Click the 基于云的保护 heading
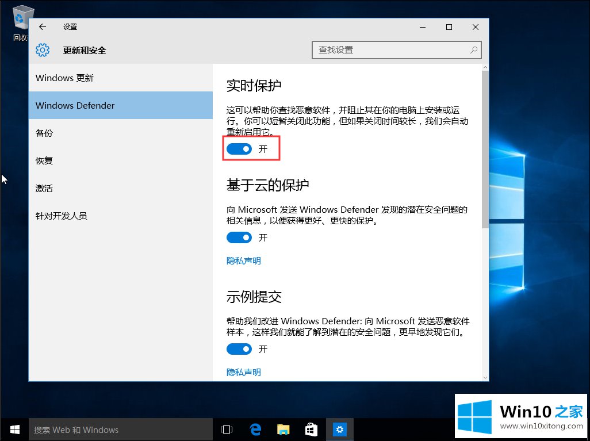This screenshot has height=441, width=590. tap(267, 185)
